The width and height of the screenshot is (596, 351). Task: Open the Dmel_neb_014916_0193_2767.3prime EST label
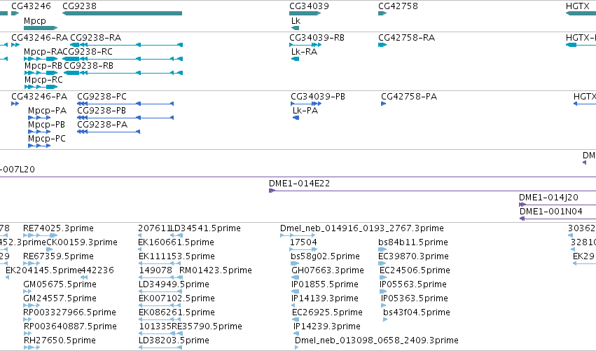362,228
